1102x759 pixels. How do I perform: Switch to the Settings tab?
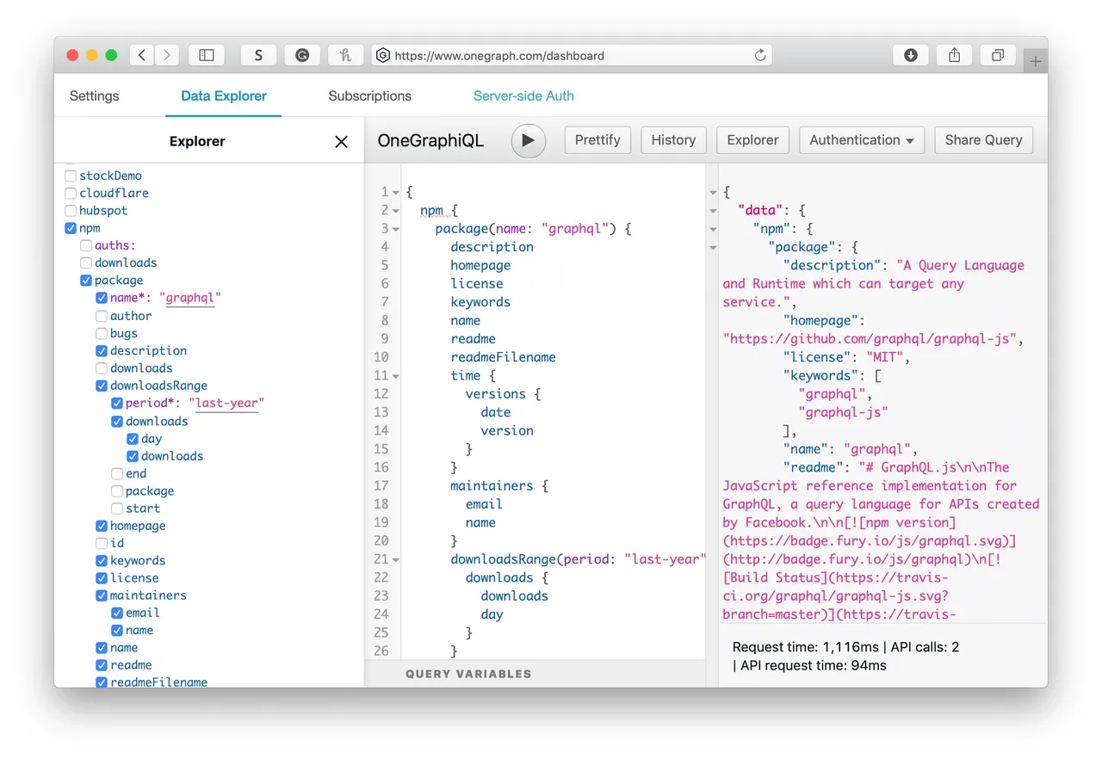point(95,96)
